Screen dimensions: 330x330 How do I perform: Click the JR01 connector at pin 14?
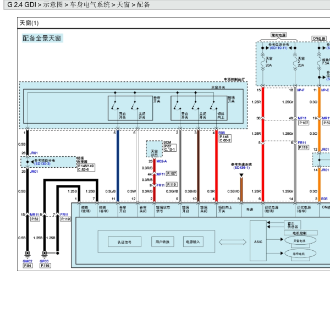pos(325,170)
